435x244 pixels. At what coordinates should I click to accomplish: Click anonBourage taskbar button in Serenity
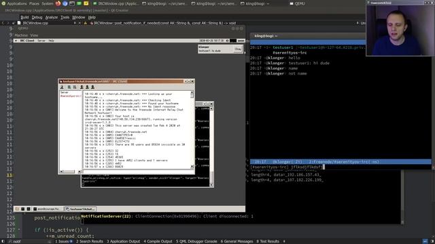(48, 209)
